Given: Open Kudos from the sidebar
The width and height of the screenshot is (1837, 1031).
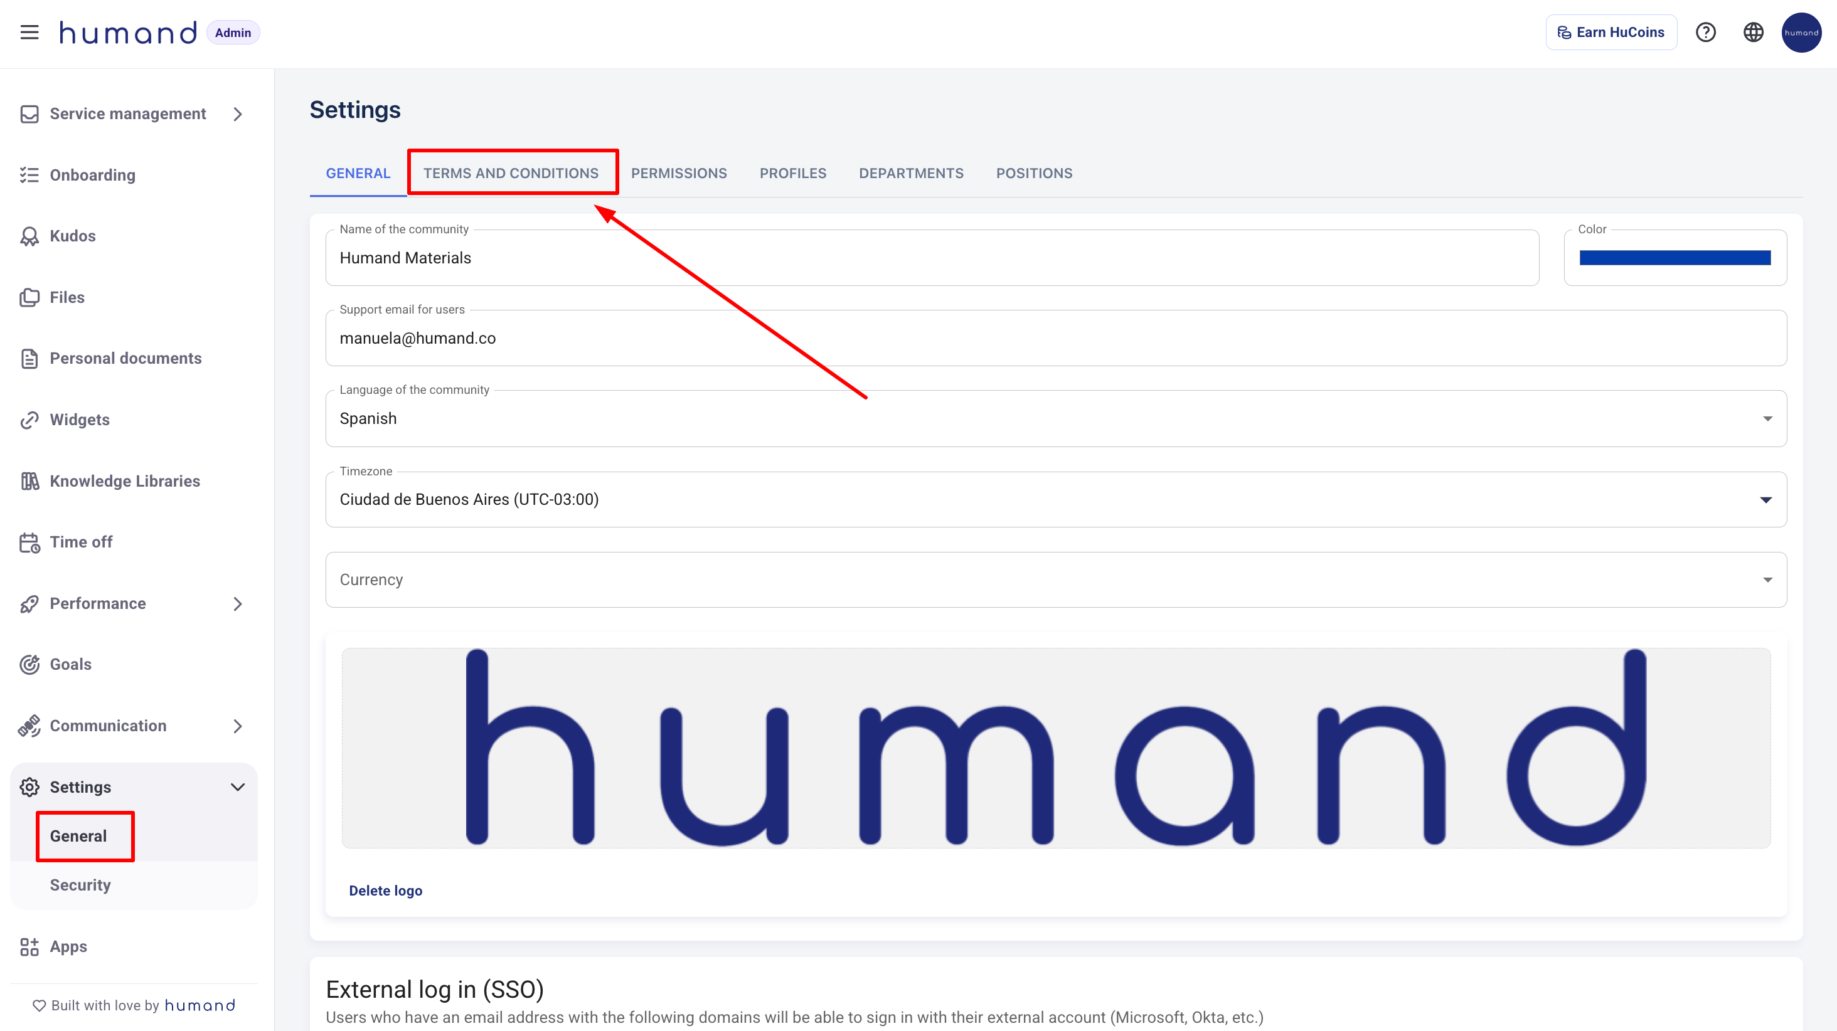Looking at the screenshot, I should (x=72, y=236).
